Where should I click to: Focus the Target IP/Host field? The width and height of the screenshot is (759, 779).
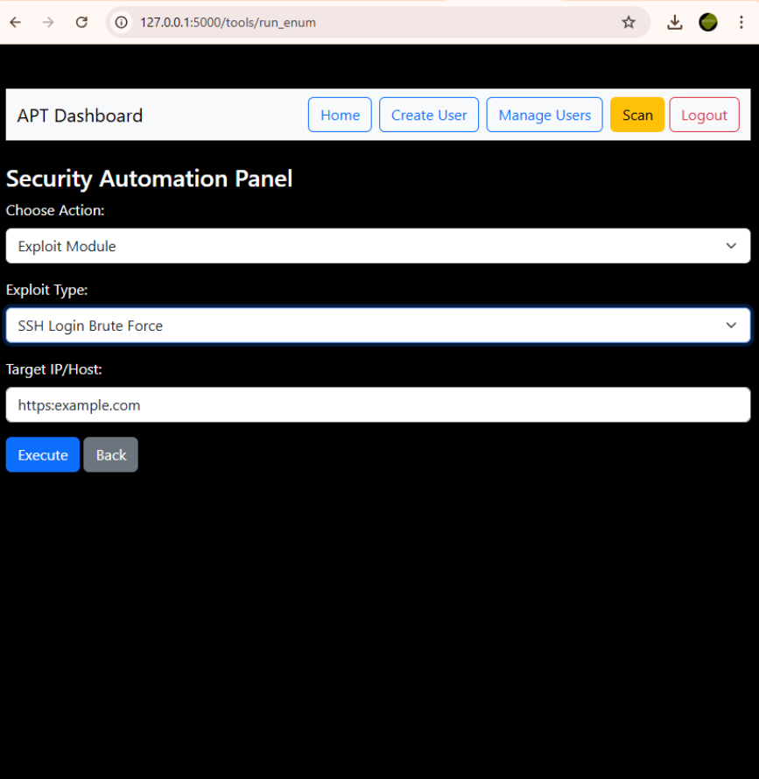pos(377,405)
